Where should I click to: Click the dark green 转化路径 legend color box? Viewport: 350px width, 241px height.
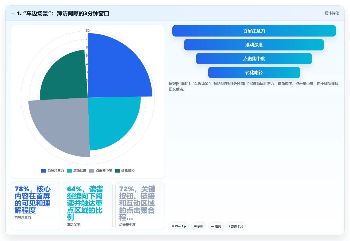pyautogui.click(x=117, y=171)
